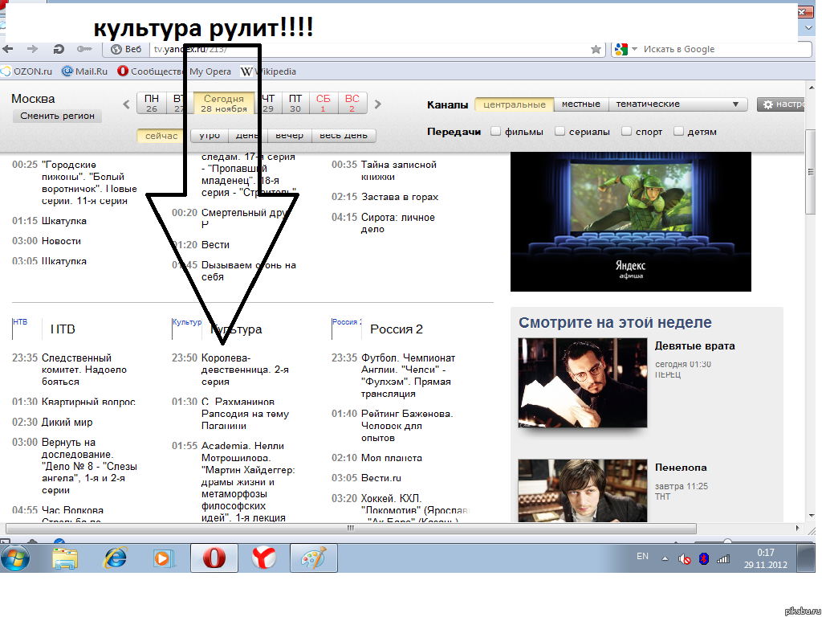Open Yandex browser from taskbar

pyautogui.click(x=263, y=558)
